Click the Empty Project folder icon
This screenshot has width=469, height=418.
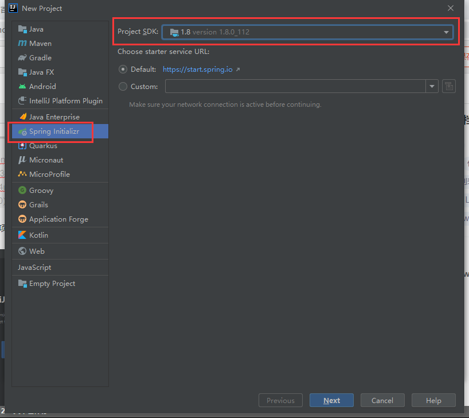(22, 284)
